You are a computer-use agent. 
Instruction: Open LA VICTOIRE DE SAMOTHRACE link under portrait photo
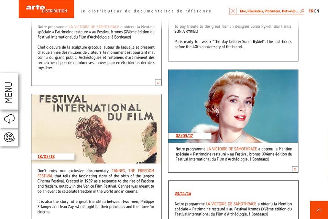(x=232, y=149)
